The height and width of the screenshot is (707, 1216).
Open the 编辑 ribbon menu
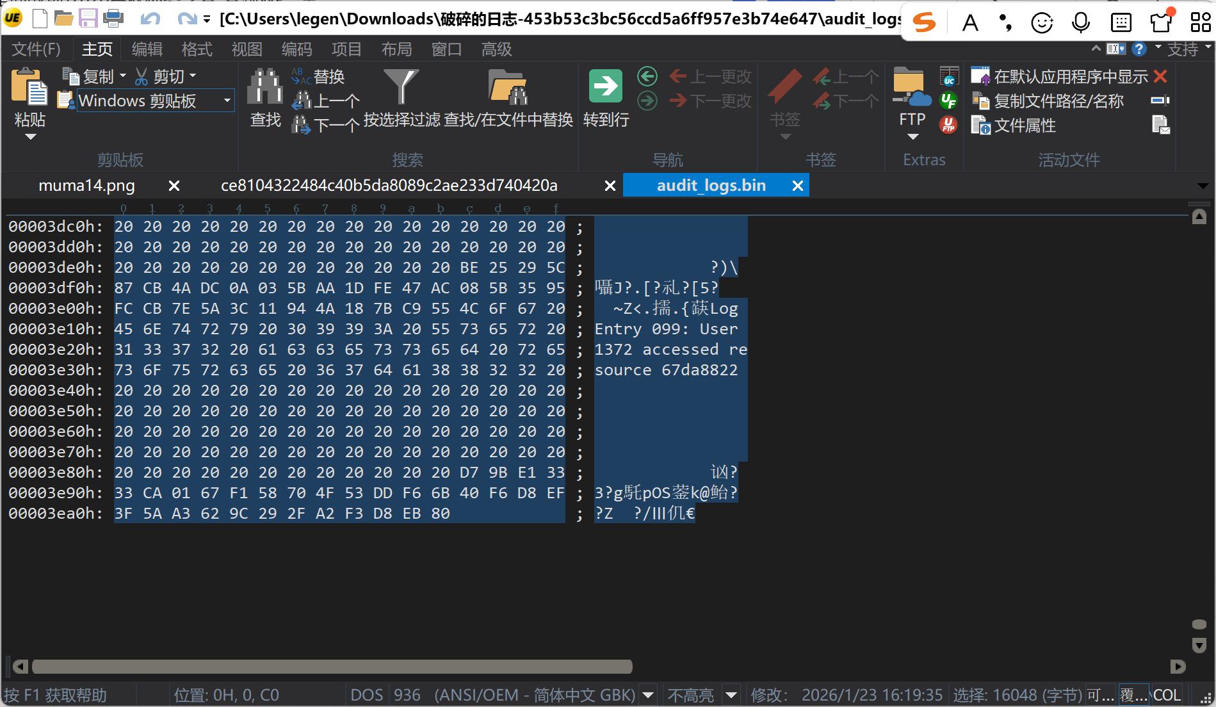(147, 49)
